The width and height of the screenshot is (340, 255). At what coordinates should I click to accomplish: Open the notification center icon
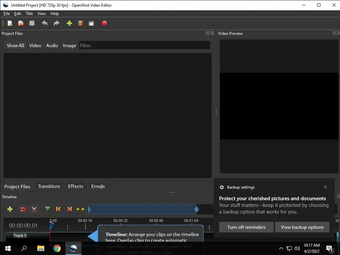pos(329,249)
